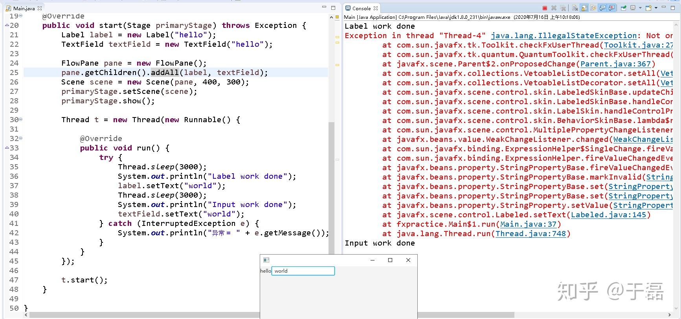Toggle show console on standard error change
The image size is (681, 319).
tap(611, 8)
